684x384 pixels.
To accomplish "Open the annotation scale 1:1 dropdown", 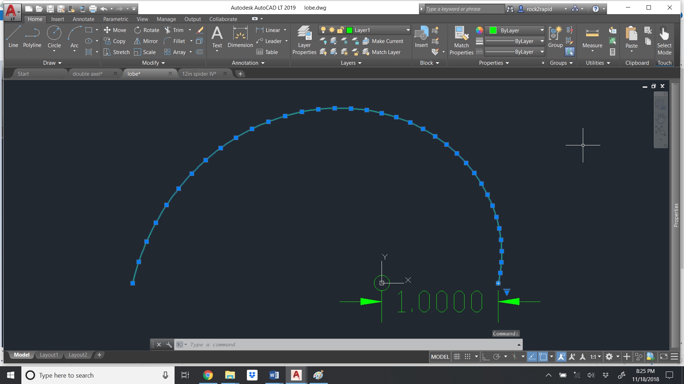I will (x=595, y=357).
